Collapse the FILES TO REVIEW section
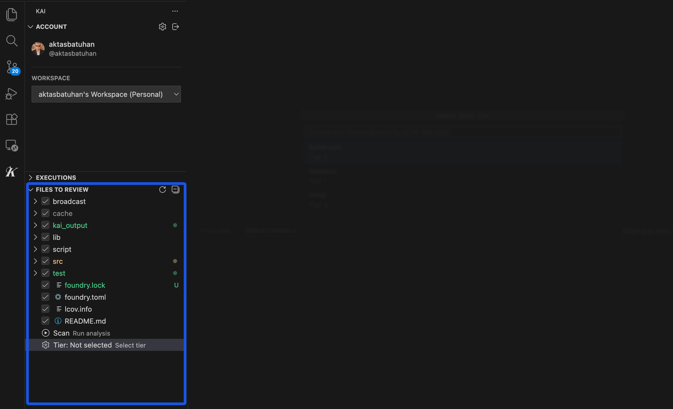The height and width of the screenshot is (409, 673). [31, 189]
